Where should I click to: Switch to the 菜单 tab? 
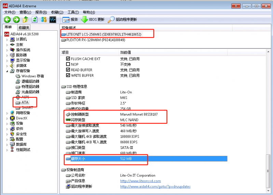(8, 27)
